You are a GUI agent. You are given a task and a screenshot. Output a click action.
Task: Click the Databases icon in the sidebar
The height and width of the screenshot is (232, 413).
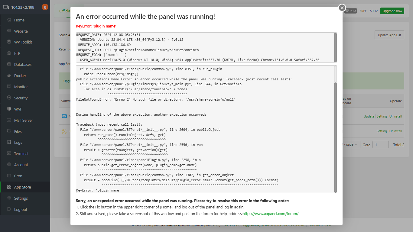pos(9,64)
